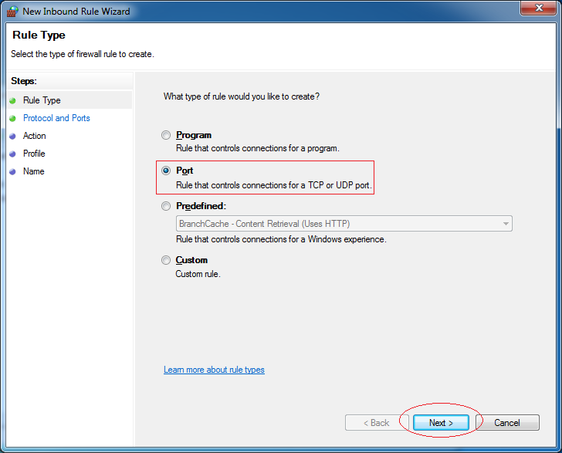562x453 pixels.
Task: Click the bold 'Rule Type' page heading
Action: point(39,35)
